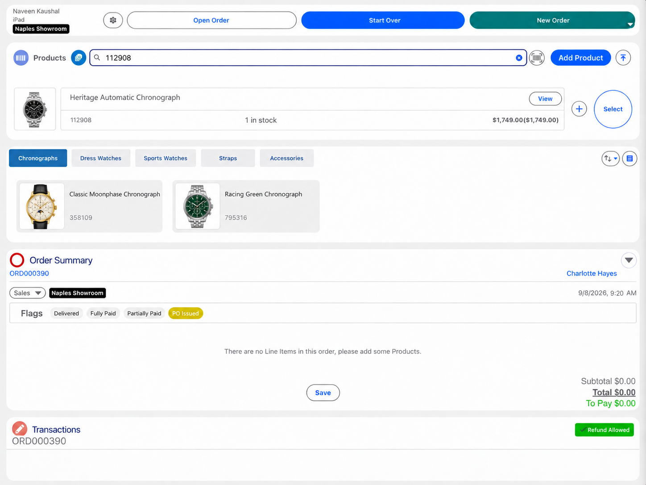Switch to the Chronographs category tab
The height and width of the screenshot is (485, 646).
tap(38, 158)
